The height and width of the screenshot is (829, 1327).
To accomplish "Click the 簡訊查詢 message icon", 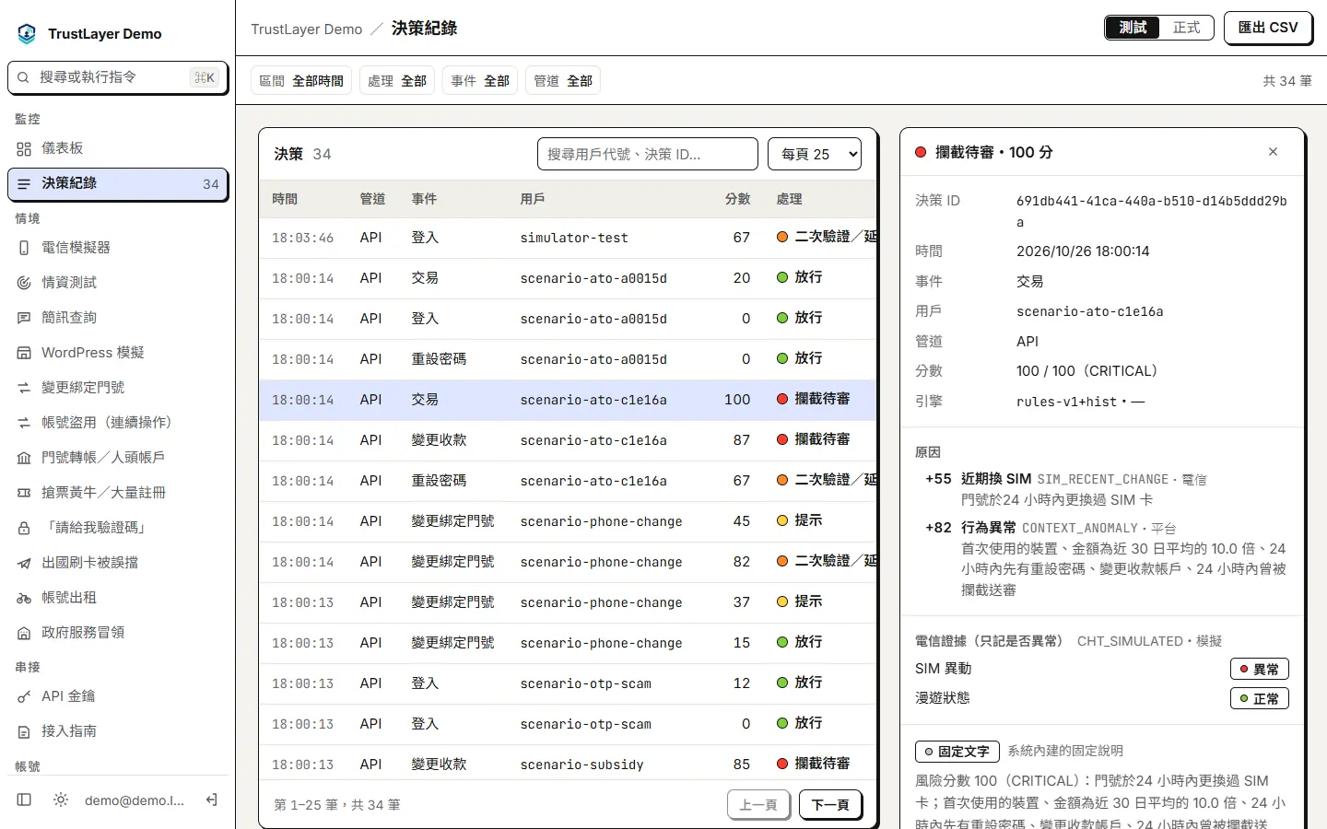I will coord(24,318).
